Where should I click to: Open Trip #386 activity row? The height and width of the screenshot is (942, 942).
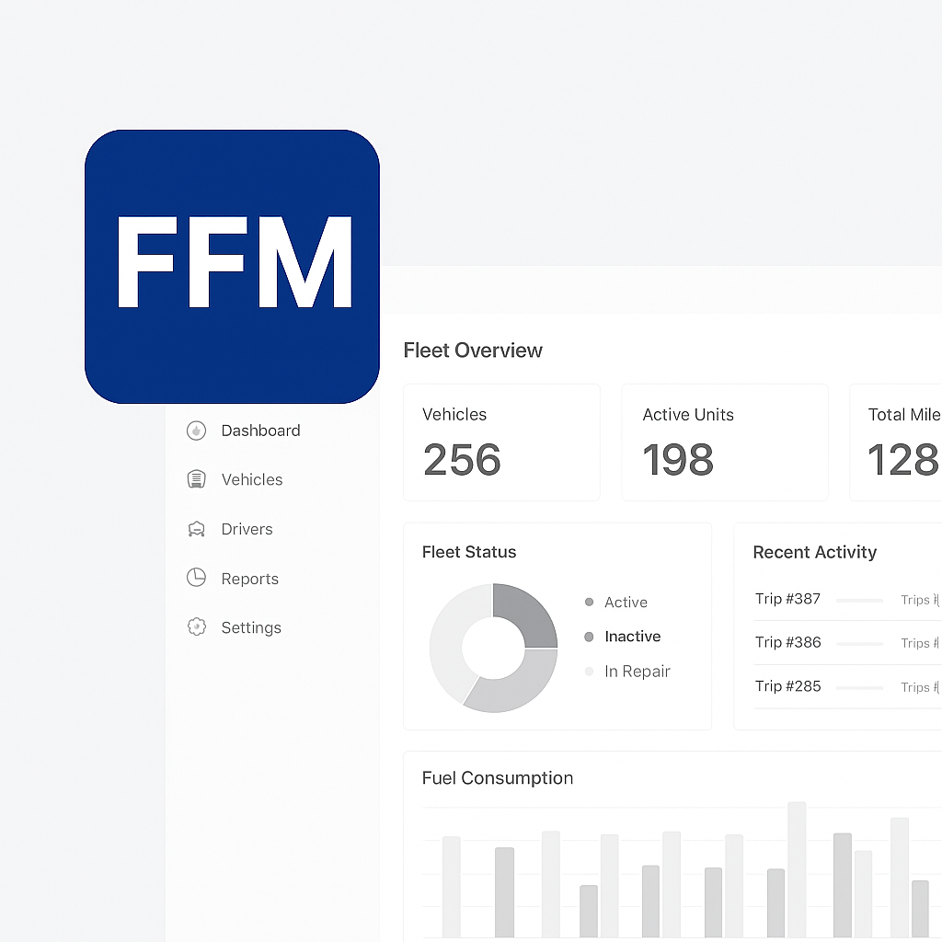pos(787,642)
